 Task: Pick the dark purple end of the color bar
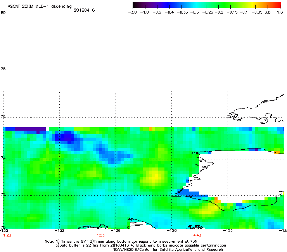pyautogui.click(x=137, y=5)
